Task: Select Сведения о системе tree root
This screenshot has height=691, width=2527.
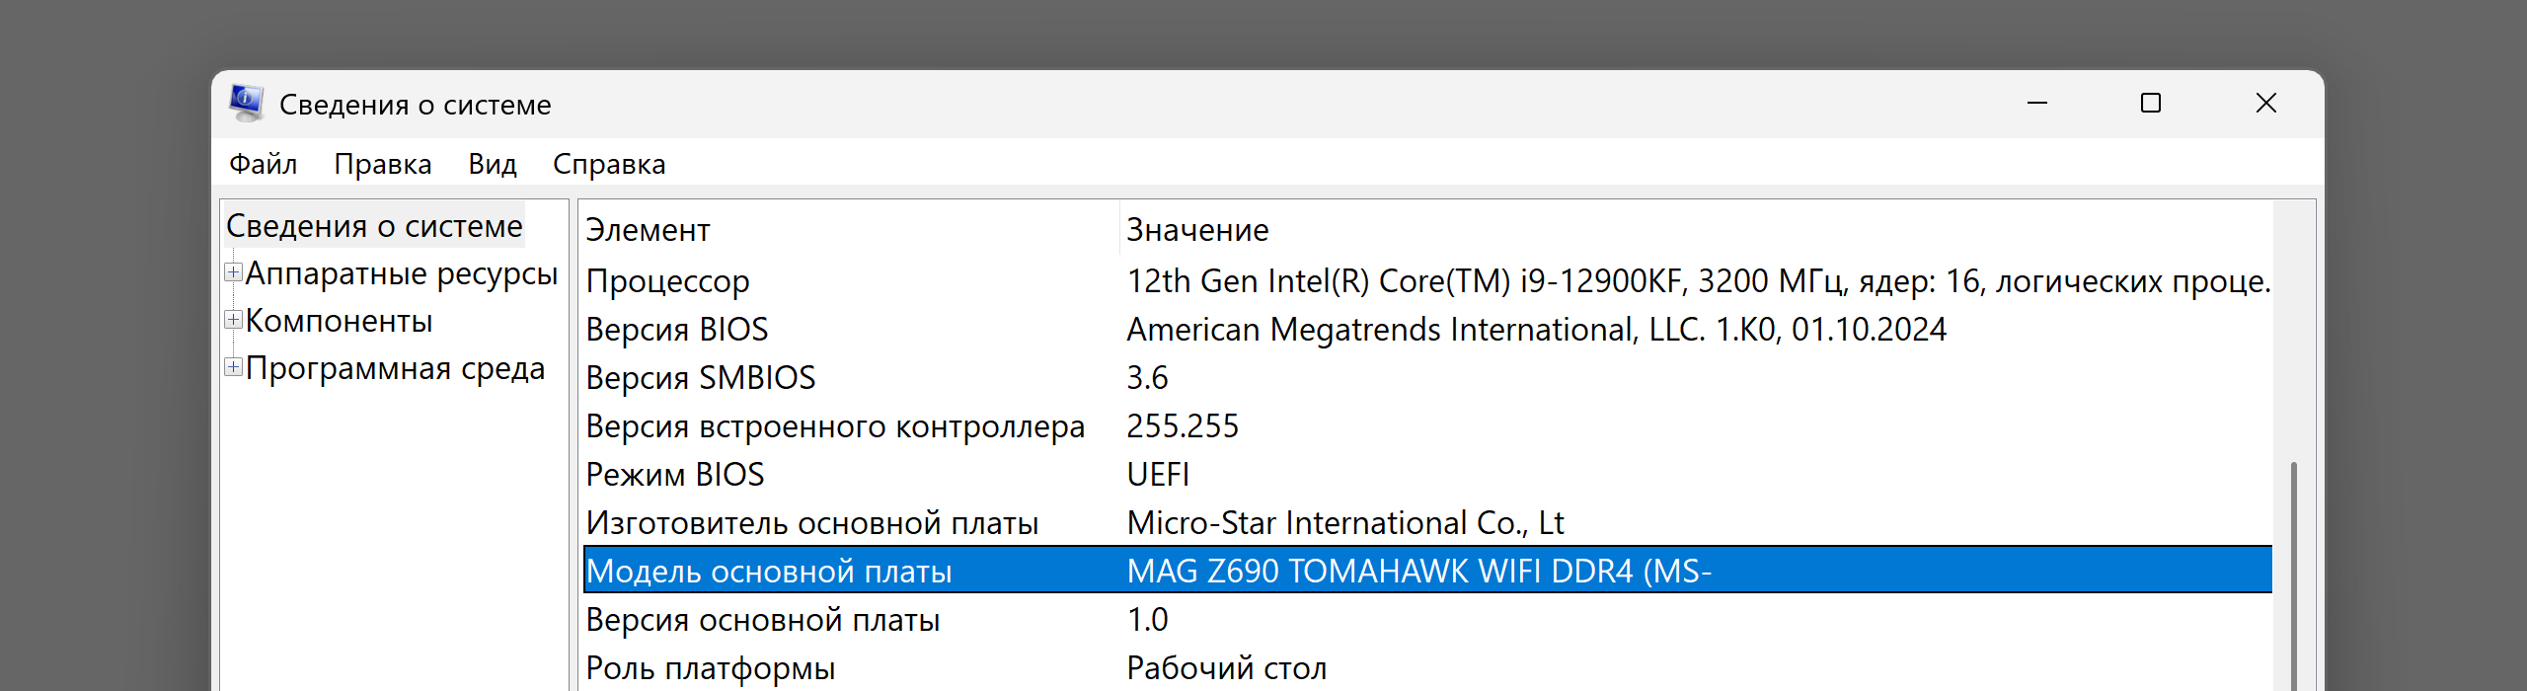Action: (x=374, y=226)
